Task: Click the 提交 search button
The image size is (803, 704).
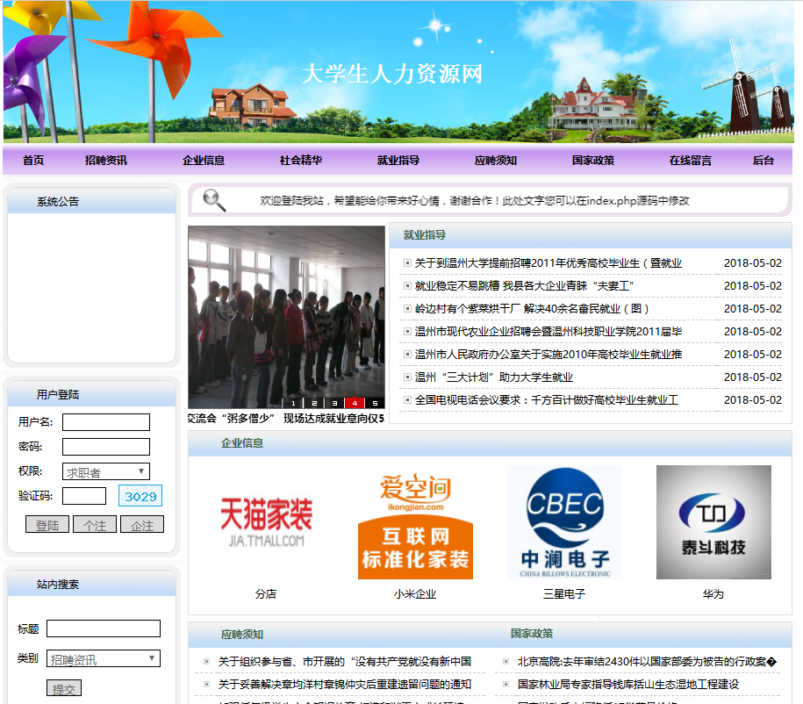Action: (64, 688)
